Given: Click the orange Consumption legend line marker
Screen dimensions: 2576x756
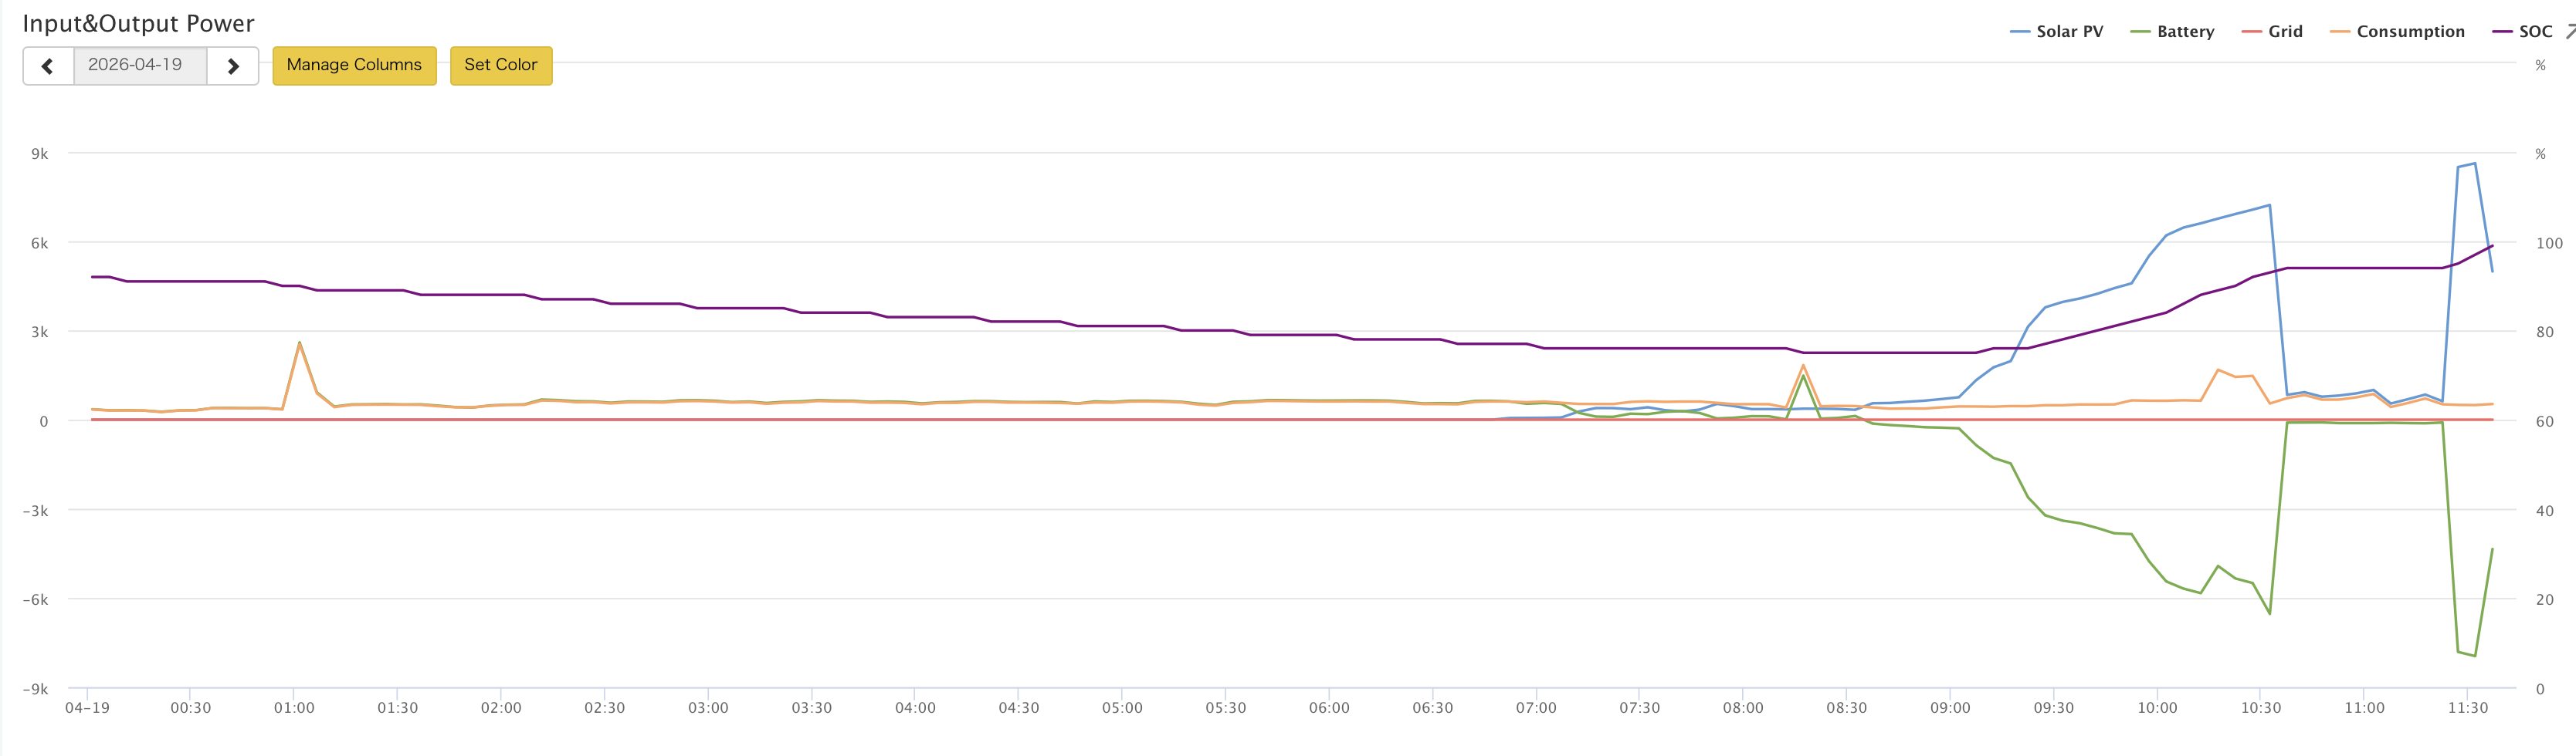Looking at the screenshot, I should tap(2339, 32).
